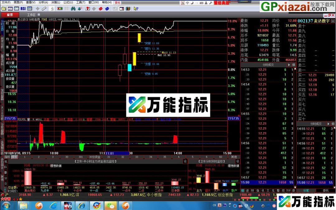Screen dimensions: 336x210
Task: Expand the 分时成交 detail arrow in right panel
Action: [289, 64]
